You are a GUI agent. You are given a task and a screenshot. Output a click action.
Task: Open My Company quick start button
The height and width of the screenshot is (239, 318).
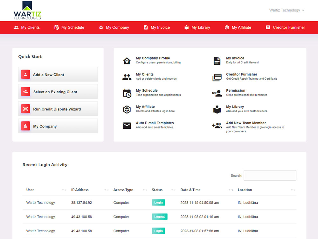coord(58,126)
